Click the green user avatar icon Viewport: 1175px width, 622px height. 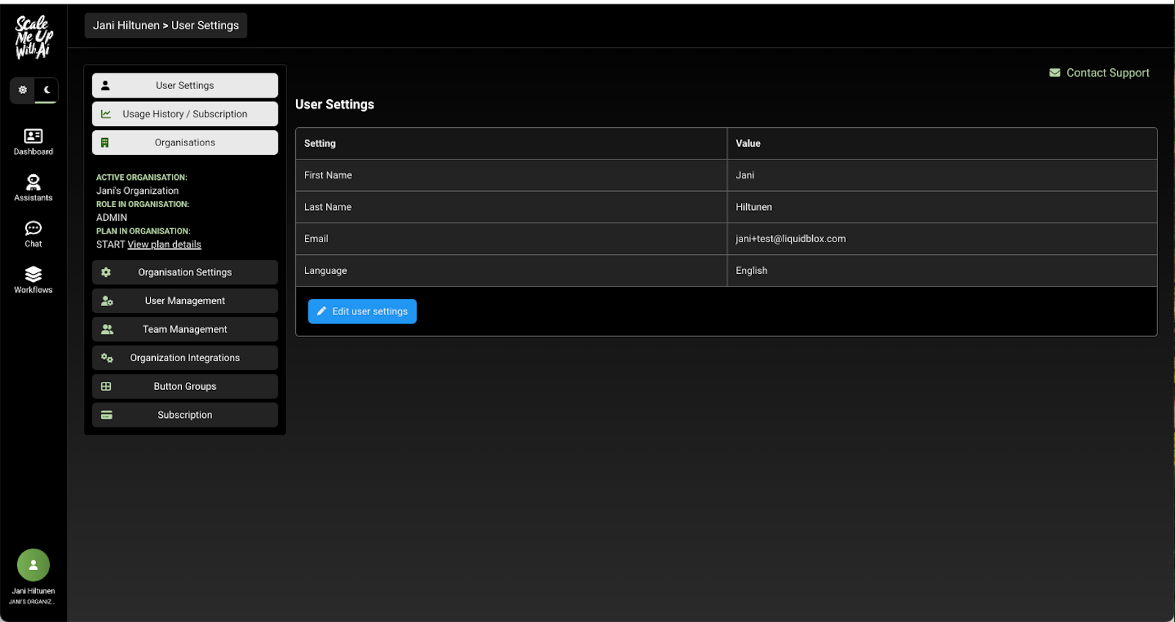point(33,565)
